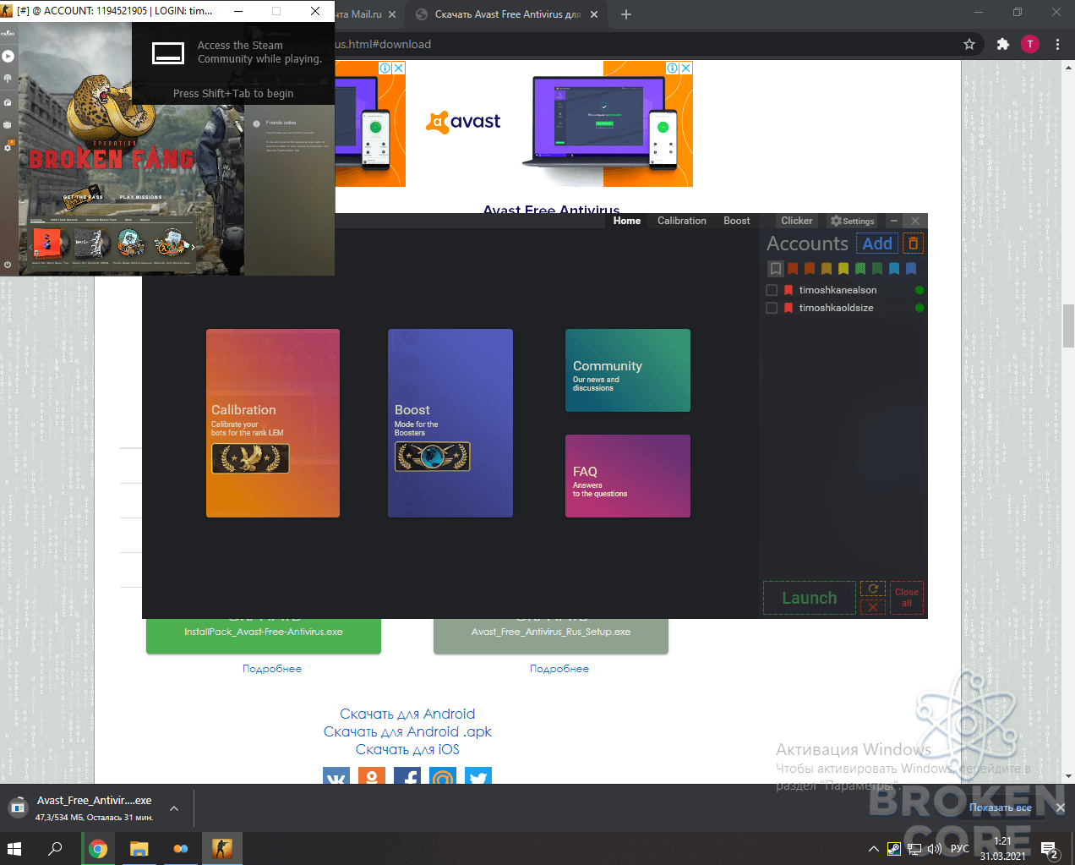Viewport: 1075px width, 865px height.
Task: Filter accounts by the cyan bookmark
Action: (x=894, y=269)
